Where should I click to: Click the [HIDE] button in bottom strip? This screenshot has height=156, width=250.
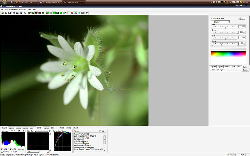pyautogui.click(x=68, y=128)
